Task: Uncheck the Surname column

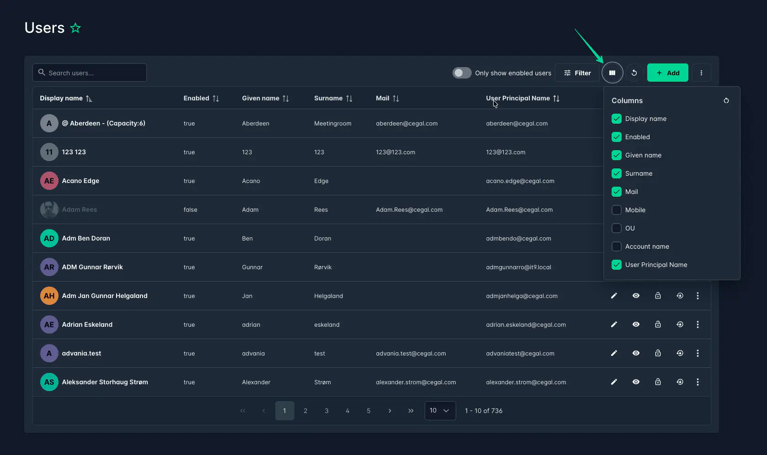Action: pyautogui.click(x=616, y=173)
